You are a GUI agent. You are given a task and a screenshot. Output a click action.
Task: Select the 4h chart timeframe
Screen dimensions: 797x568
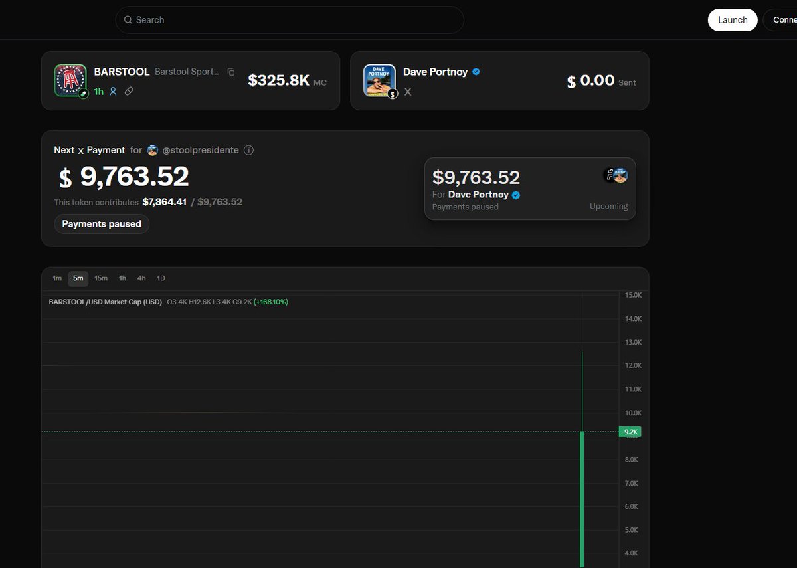pos(141,278)
